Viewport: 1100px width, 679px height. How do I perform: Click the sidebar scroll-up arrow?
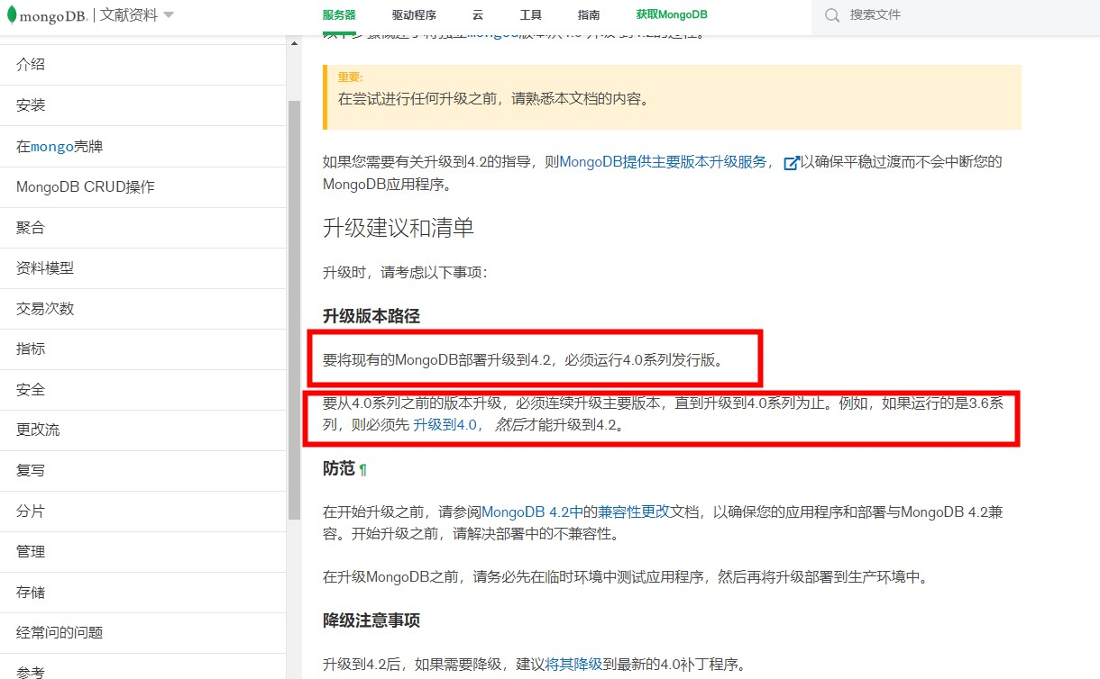[x=294, y=41]
